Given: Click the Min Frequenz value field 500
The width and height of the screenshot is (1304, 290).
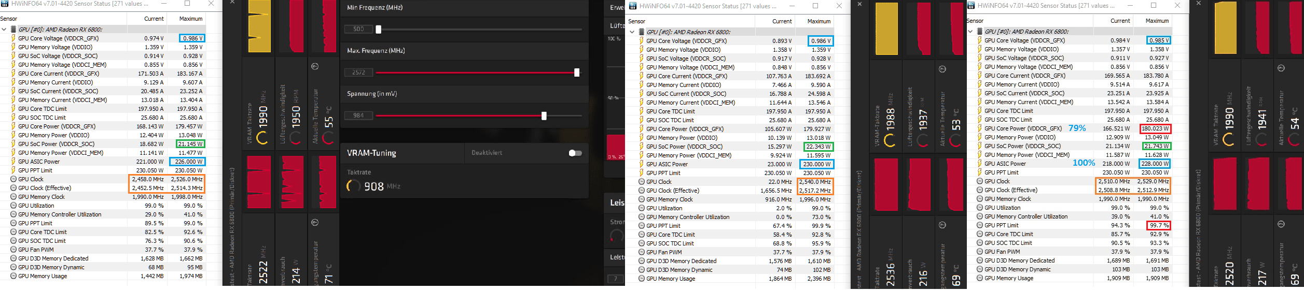Looking at the screenshot, I should (358, 30).
